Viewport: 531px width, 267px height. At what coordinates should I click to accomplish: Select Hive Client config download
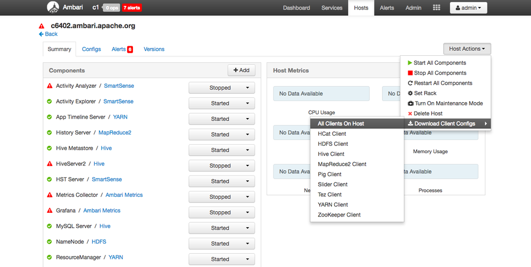(x=357, y=154)
